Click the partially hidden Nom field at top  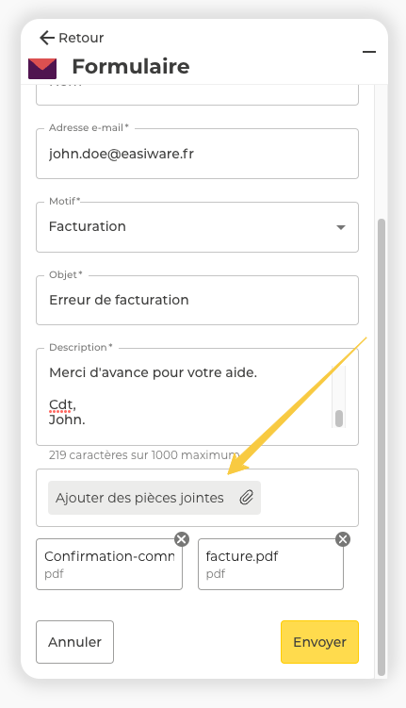(197, 95)
